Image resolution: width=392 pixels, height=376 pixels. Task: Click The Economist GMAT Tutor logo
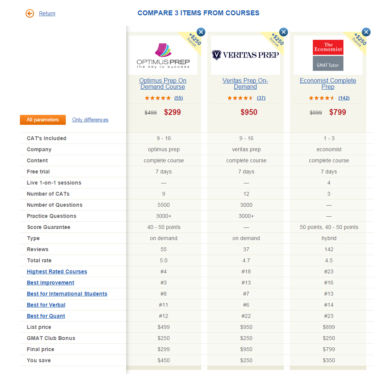point(328,55)
